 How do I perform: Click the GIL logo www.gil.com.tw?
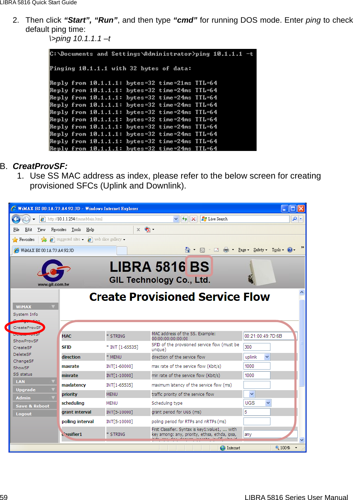coord(54,273)
